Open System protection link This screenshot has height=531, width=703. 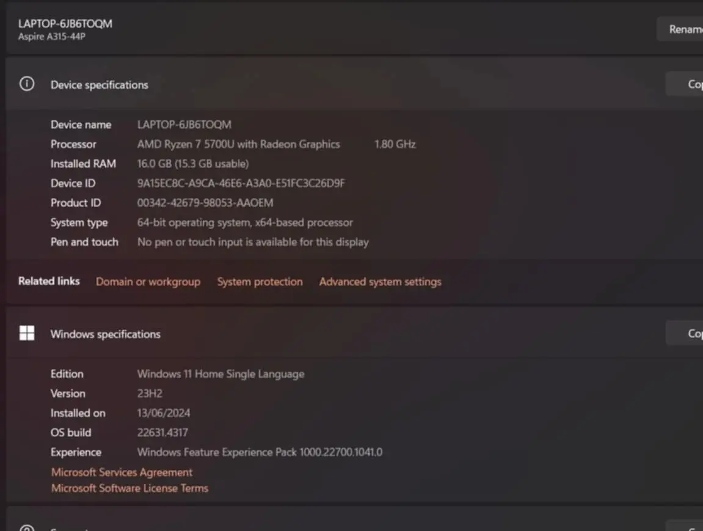[x=260, y=282]
